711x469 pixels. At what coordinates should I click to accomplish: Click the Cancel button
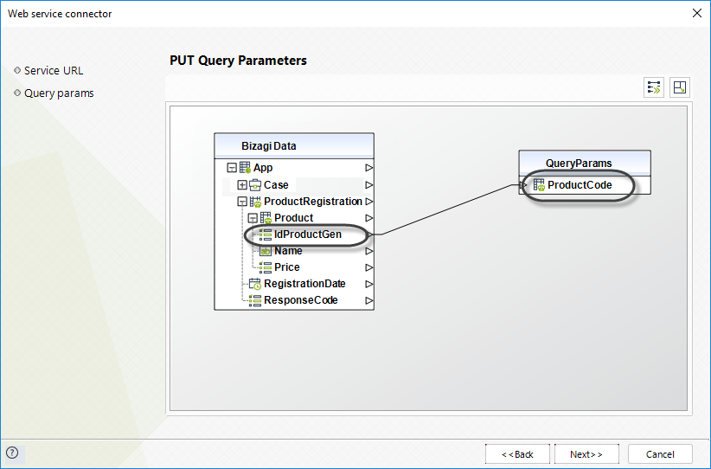click(660, 454)
